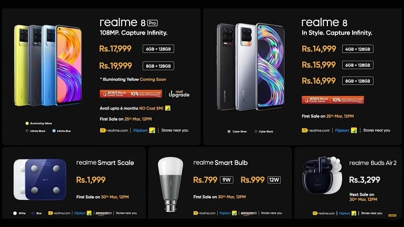The height and width of the screenshot is (227, 404).
Task: Click the real Upgrade logo
Action: 179,94
